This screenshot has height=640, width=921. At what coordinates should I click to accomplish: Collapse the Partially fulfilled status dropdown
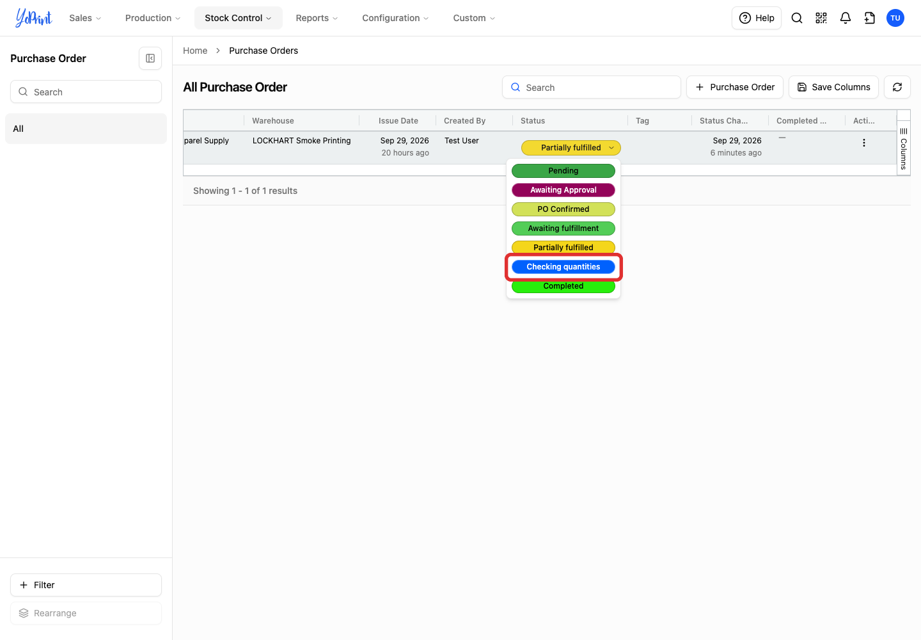click(571, 148)
